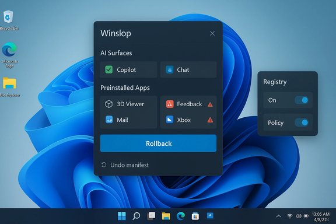The height and width of the screenshot is (224, 336).
Task: Open File Explorer from taskbar
Action: (x=166, y=216)
